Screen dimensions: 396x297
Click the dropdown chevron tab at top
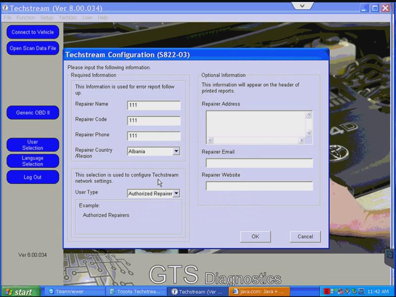click(x=302, y=5)
